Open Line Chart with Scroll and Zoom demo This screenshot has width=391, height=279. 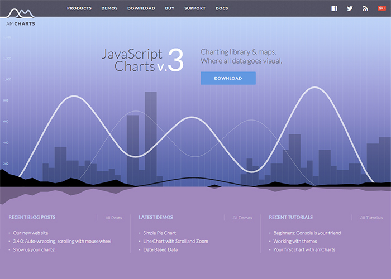coord(175,241)
